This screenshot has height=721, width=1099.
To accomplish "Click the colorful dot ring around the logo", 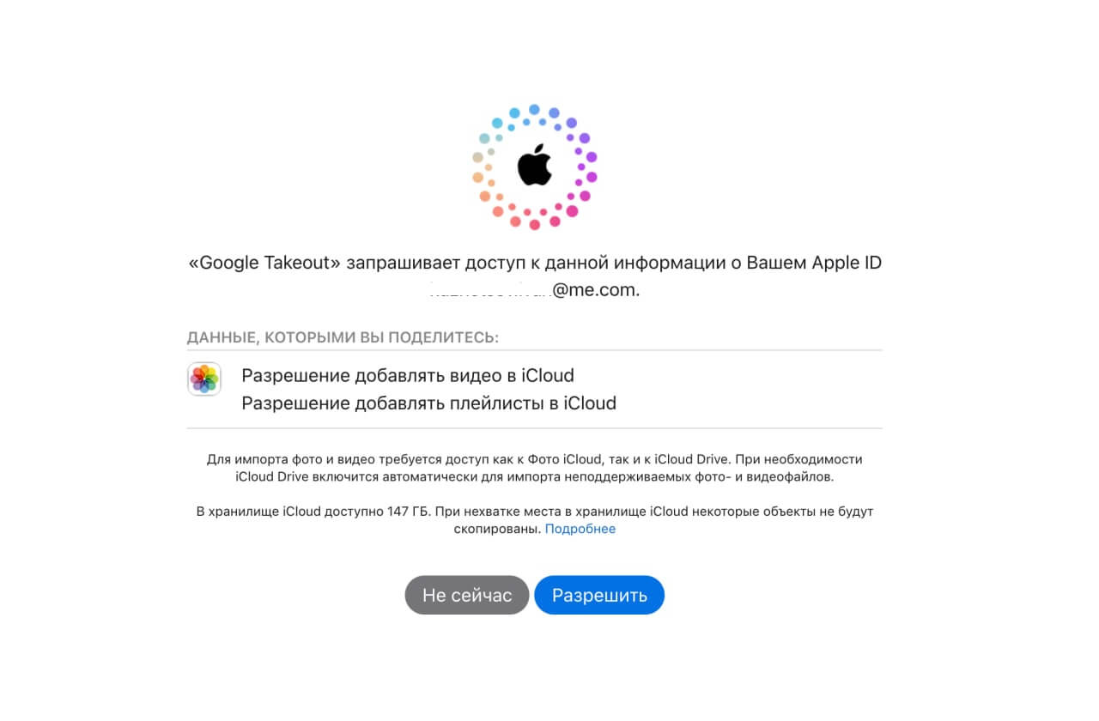I will coord(534,167).
